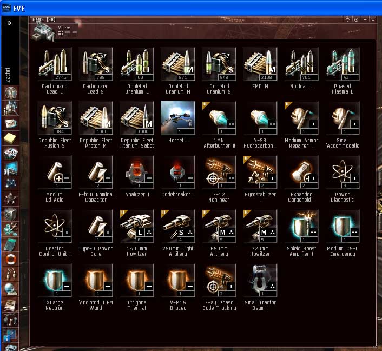Open the in-game browser globe icon
The image size is (382, 351).
point(11,290)
